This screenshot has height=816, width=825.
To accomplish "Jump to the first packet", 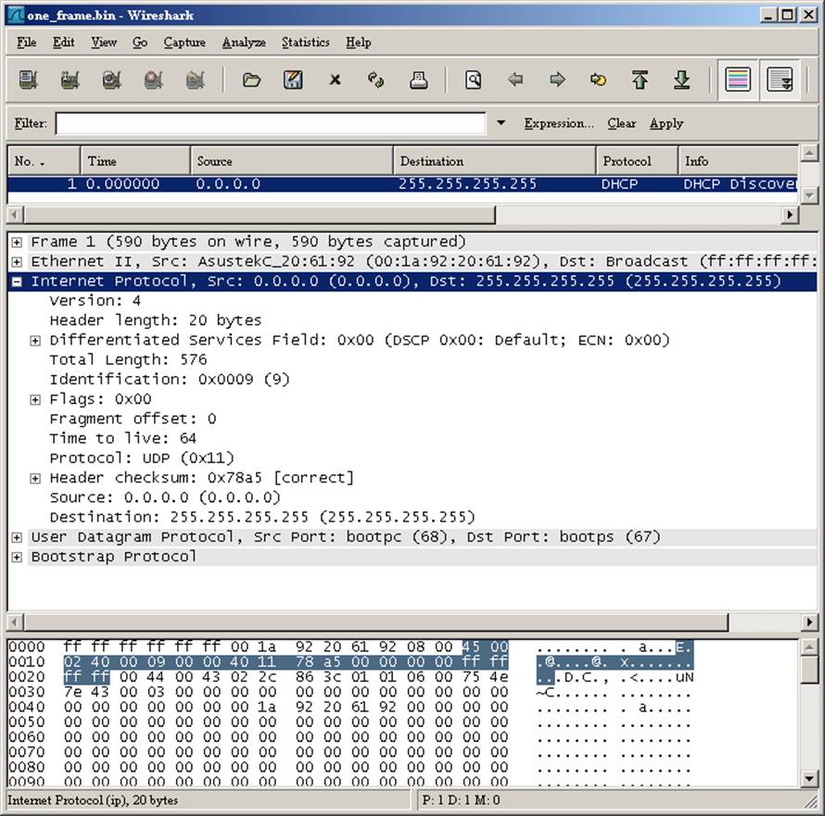I will (x=640, y=80).
